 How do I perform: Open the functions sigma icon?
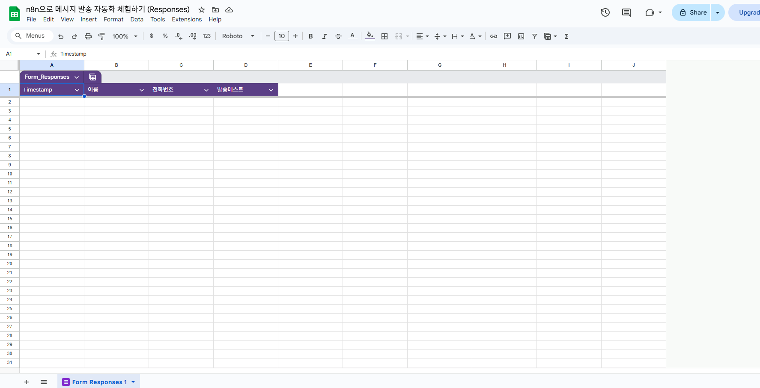[x=566, y=36]
